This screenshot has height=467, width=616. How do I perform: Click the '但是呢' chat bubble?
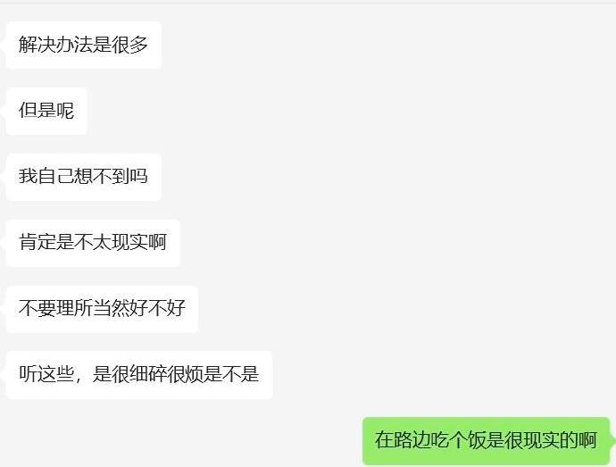coord(46,111)
